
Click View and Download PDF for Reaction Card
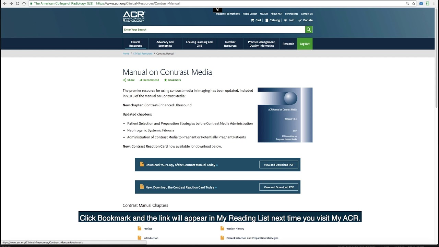279,187
